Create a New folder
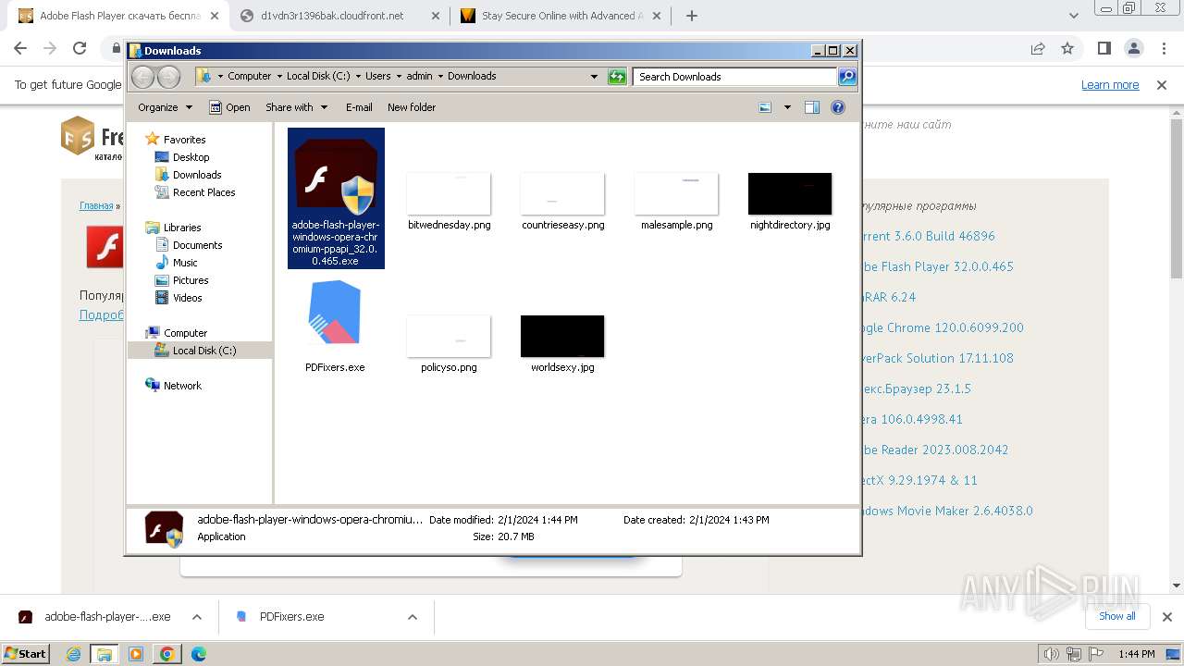 (412, 107)
